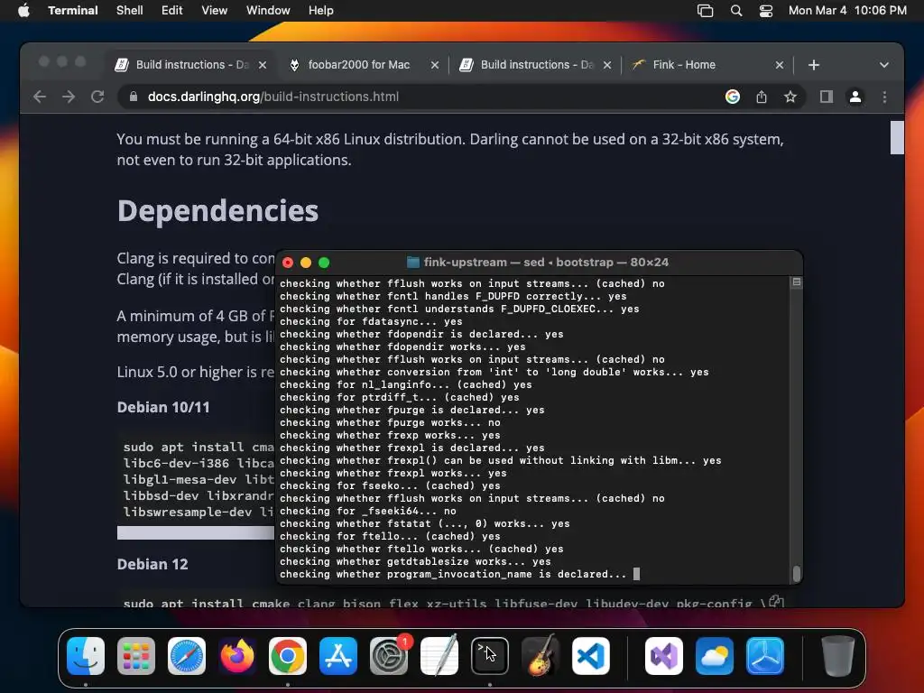
Task: Click the 'checking for _fseeki64... no' line
Action: [x=368, y=511]
